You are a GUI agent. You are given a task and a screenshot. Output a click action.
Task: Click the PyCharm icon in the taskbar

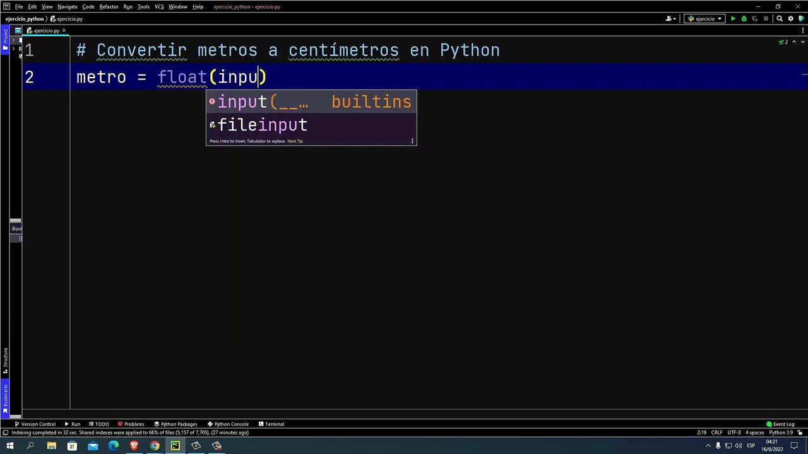175,446
